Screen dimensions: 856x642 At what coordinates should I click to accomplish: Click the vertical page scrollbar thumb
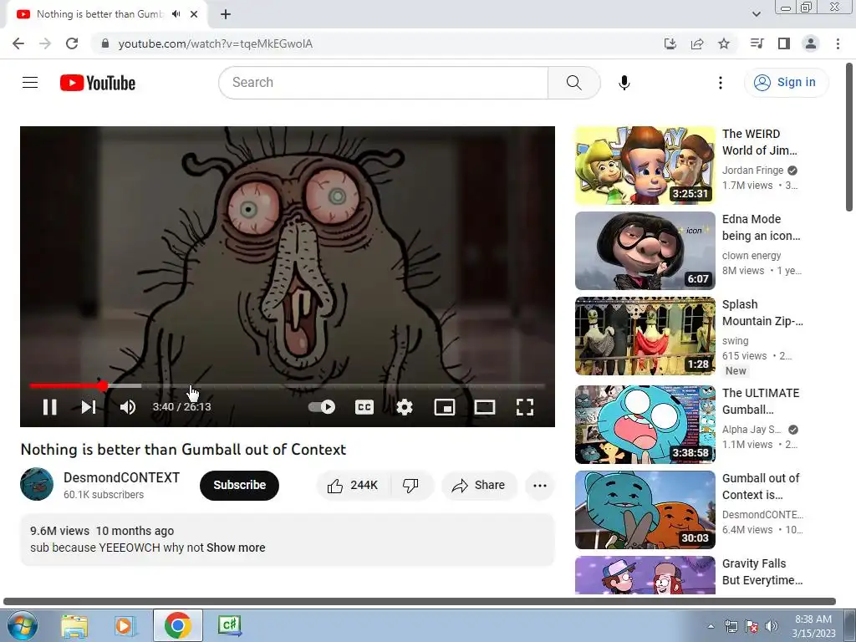coord(849,136)
